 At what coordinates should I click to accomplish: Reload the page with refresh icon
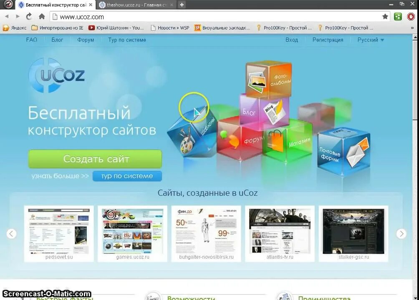[29, 17]
